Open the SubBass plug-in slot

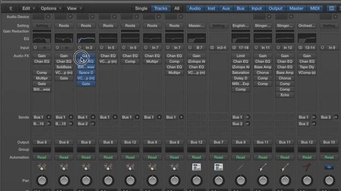(64, 67)
